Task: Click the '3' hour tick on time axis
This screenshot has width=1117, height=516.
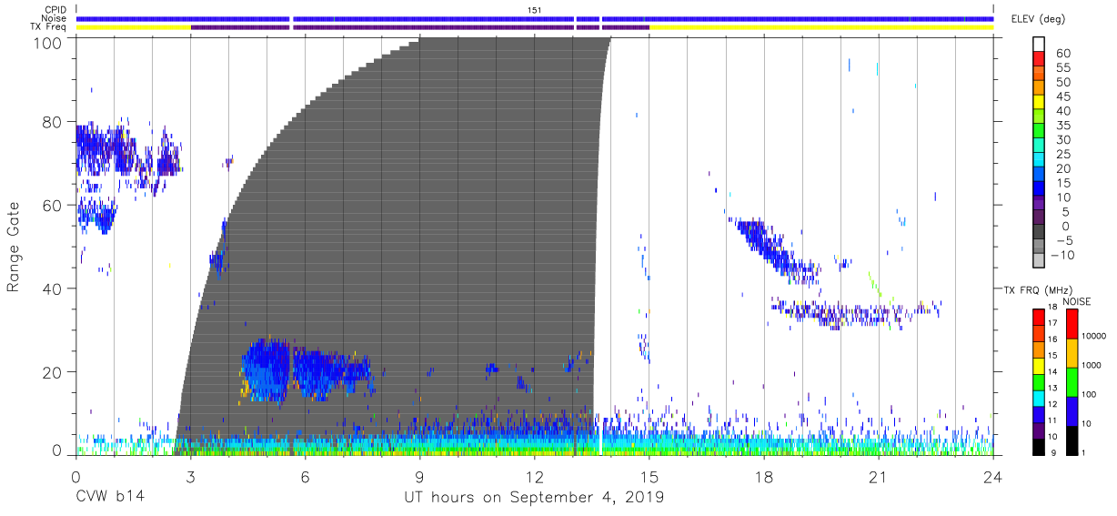Action: point(190,477)
